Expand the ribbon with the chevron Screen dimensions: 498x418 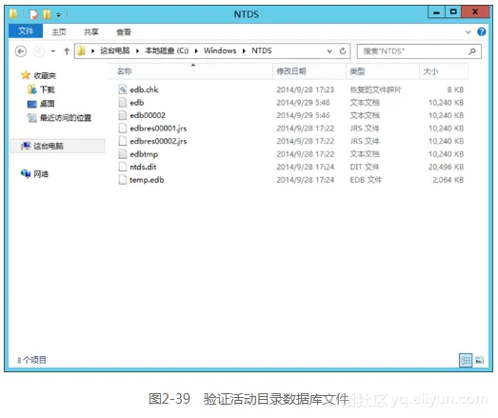[x=468, y=31]
